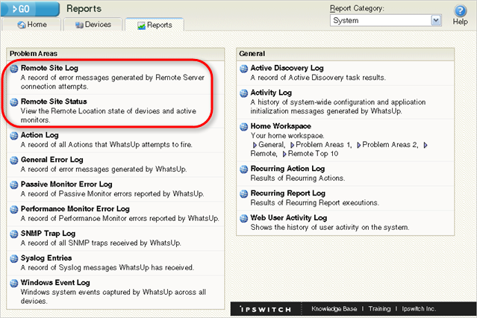Screen dimensions: 477x318
Task: Switch to the Home tab
Action: point(31,25)
